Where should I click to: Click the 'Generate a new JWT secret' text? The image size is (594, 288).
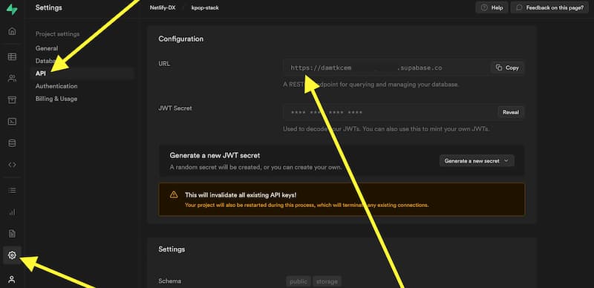tap(215, 155)
